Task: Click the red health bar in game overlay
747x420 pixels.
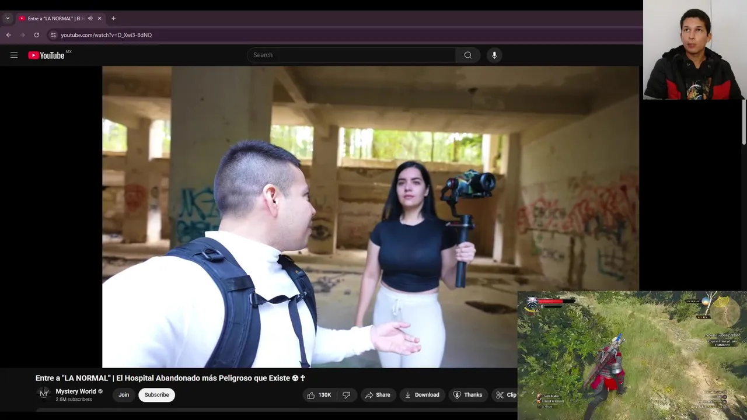Action: point(550,302)
